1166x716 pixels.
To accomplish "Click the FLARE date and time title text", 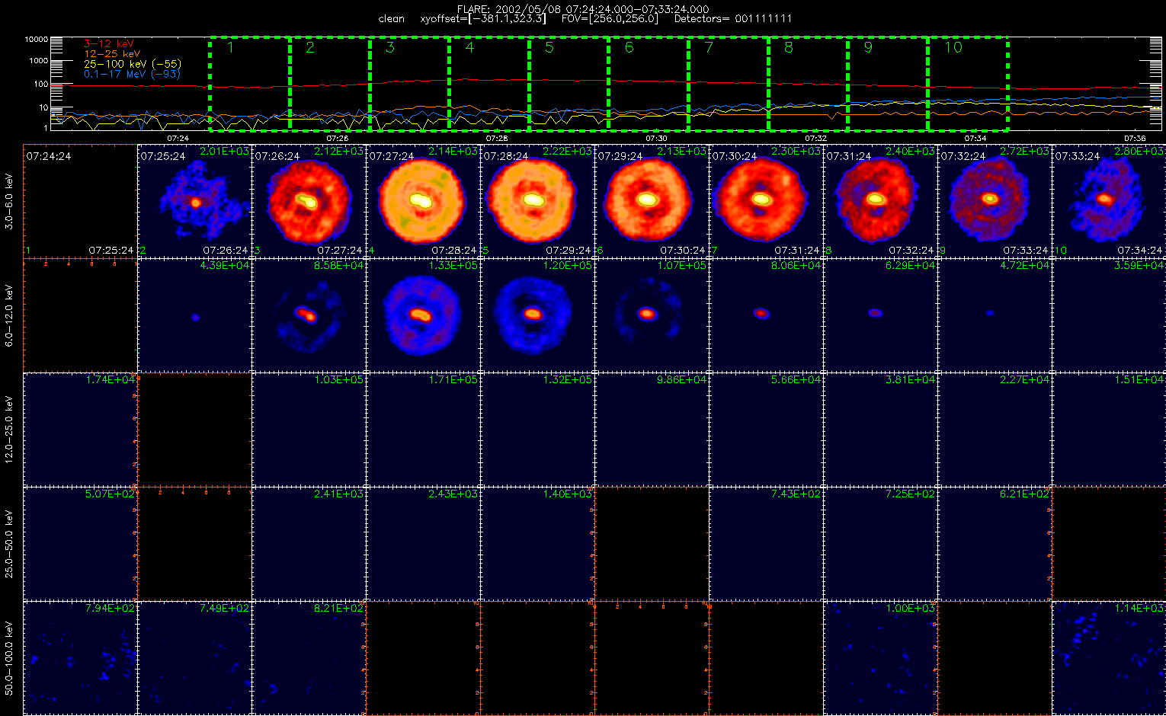I will tap(583, 9).
